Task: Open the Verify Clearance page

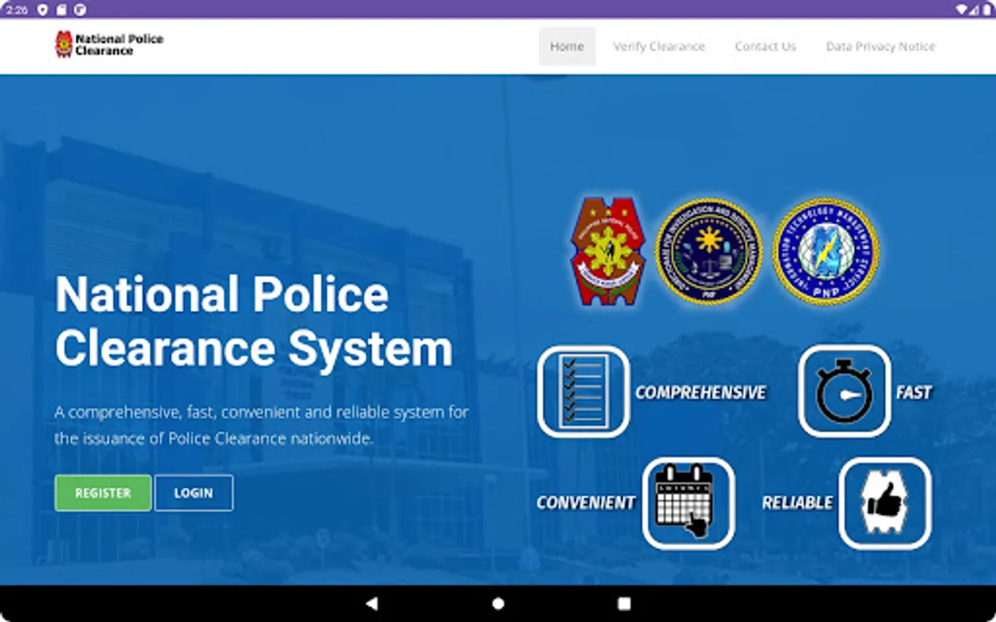Action: 659,46
